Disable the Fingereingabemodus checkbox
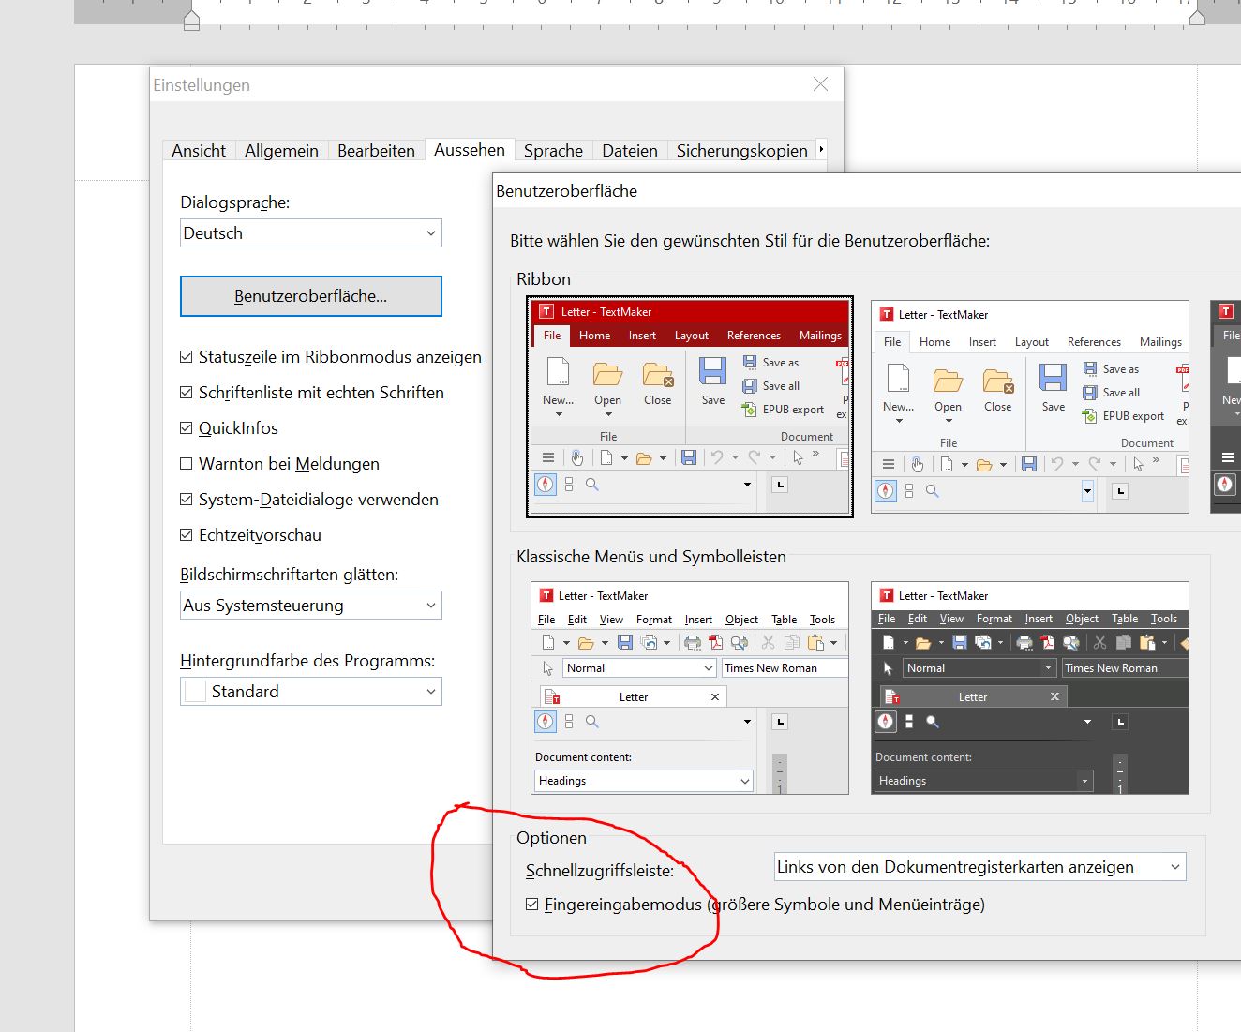The image size is (1241, 1032). 532,905
